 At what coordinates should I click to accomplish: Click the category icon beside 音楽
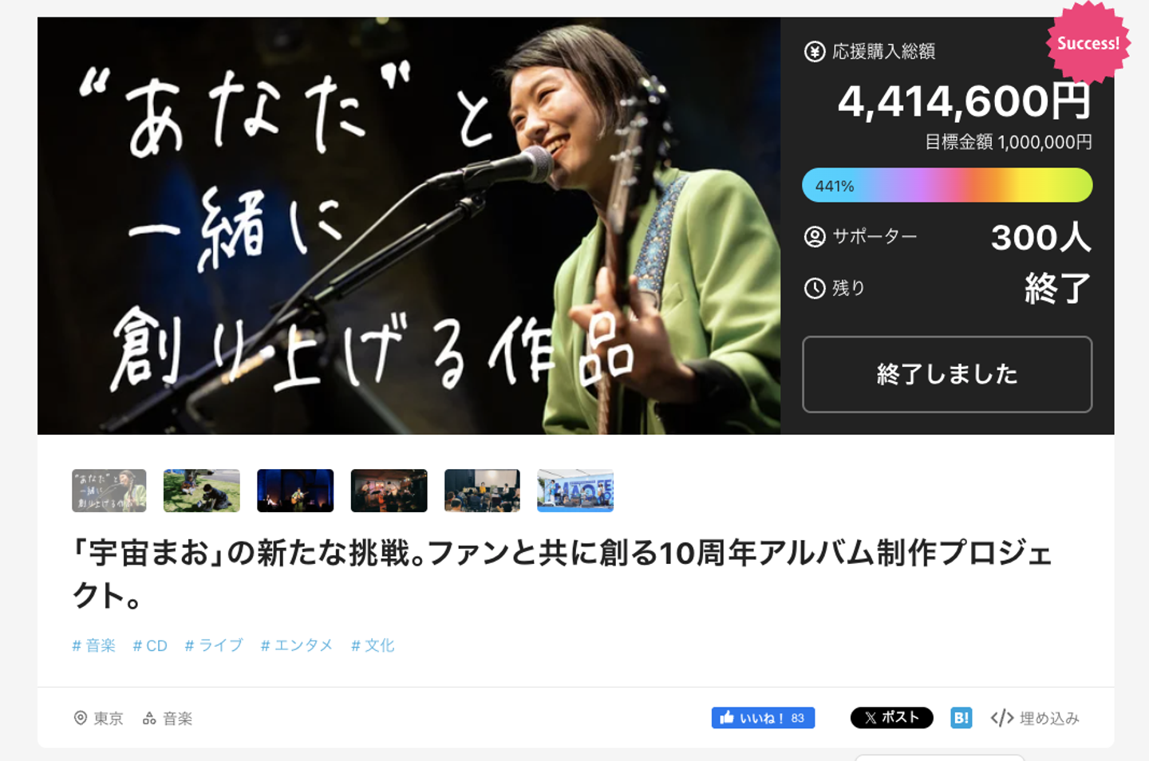149,718
